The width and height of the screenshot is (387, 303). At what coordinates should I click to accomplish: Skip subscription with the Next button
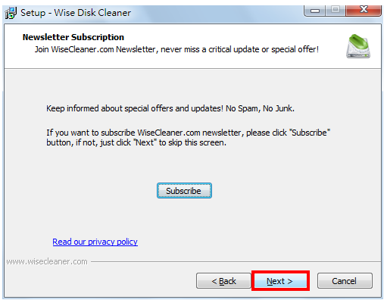click(x=279, y=281)
